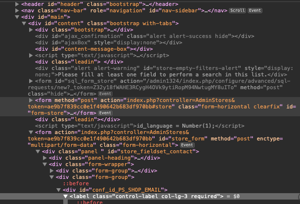Click the "multipart/form-data" attribute value
This screenshot has height=204, width=300.
(62, 145)
